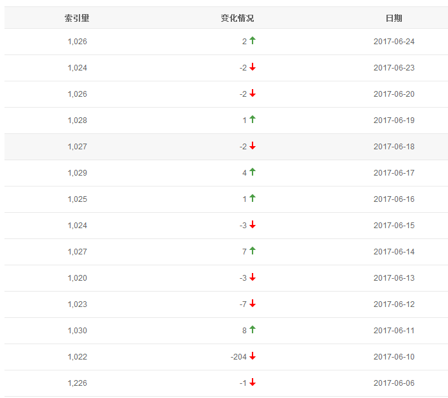This screenshot has height=398, width=448.
Task: Click index value 1,030
Action: 77,331
